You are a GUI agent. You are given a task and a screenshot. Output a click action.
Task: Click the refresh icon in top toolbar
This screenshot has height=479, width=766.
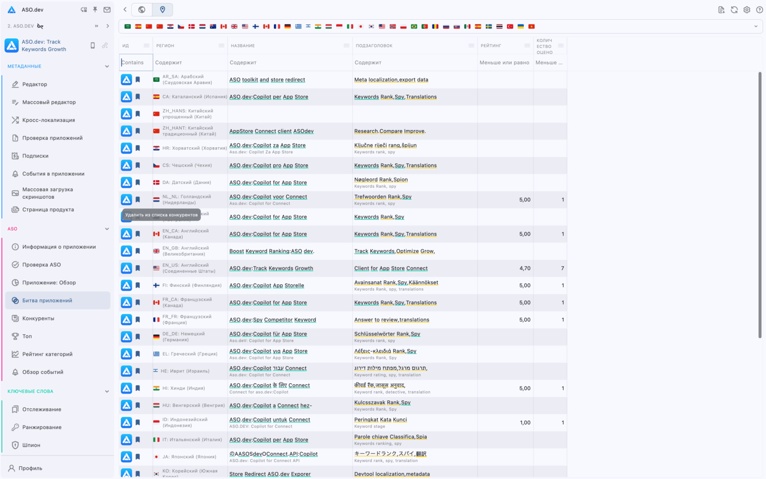tap(734, 10)
